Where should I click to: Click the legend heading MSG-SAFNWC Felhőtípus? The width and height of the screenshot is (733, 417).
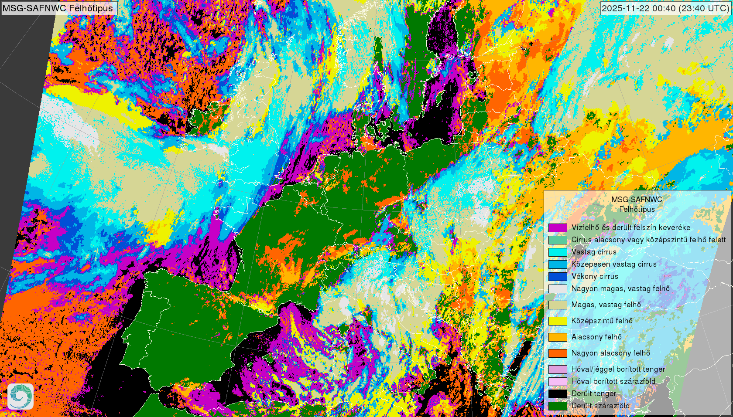(637, 204)
